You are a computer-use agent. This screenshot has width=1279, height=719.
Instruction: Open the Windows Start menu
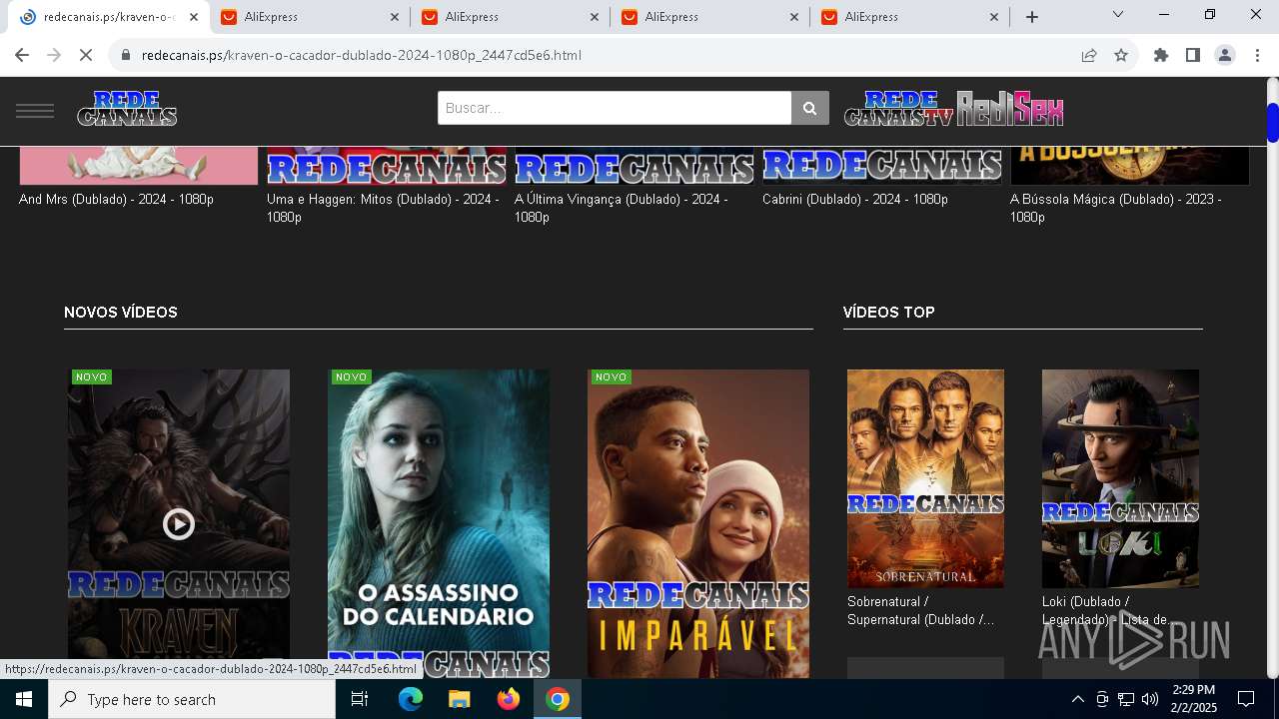point(24,699)
